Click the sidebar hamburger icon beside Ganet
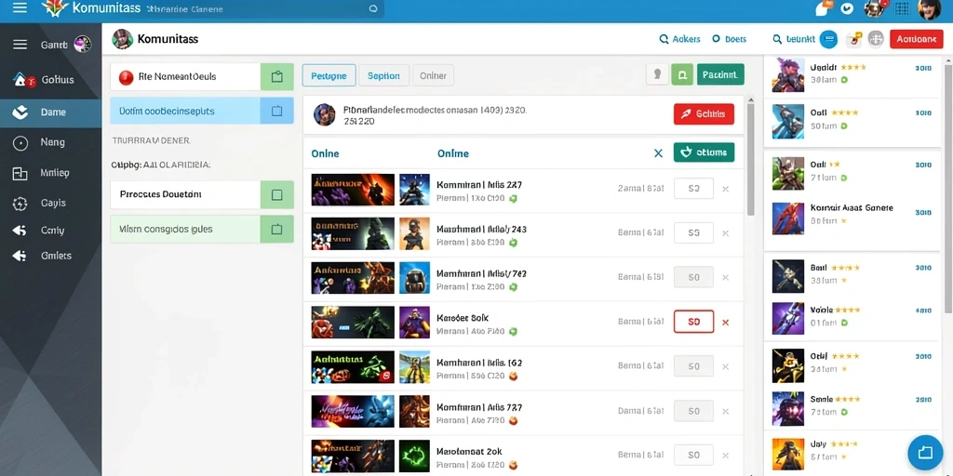 (20, 45)
